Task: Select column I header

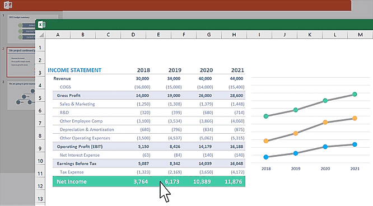Action: coord(259,35)
